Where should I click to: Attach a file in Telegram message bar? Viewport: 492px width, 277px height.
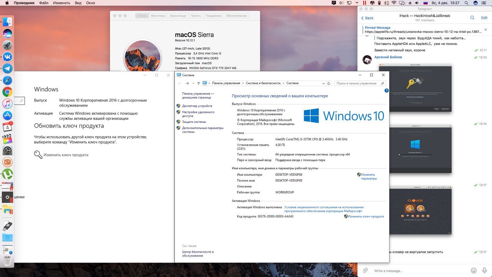[x=365, y=271]
